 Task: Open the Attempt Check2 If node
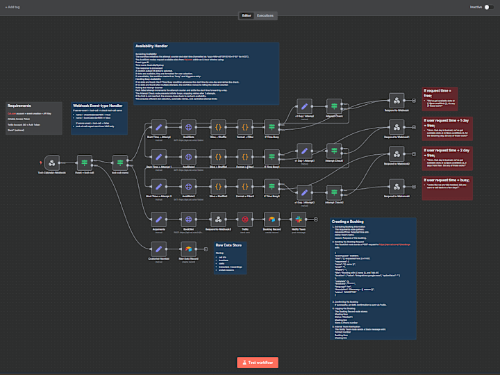point(334,192)
